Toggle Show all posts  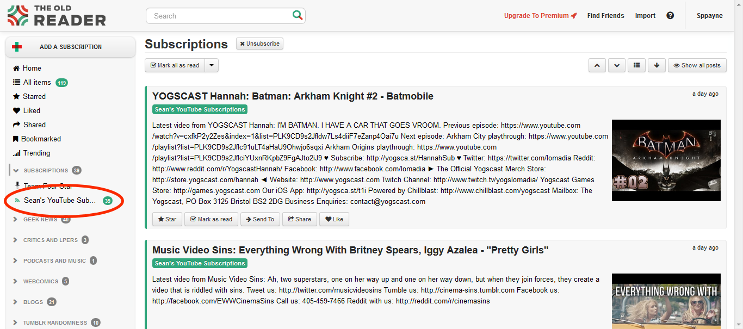tap(697, 65)
